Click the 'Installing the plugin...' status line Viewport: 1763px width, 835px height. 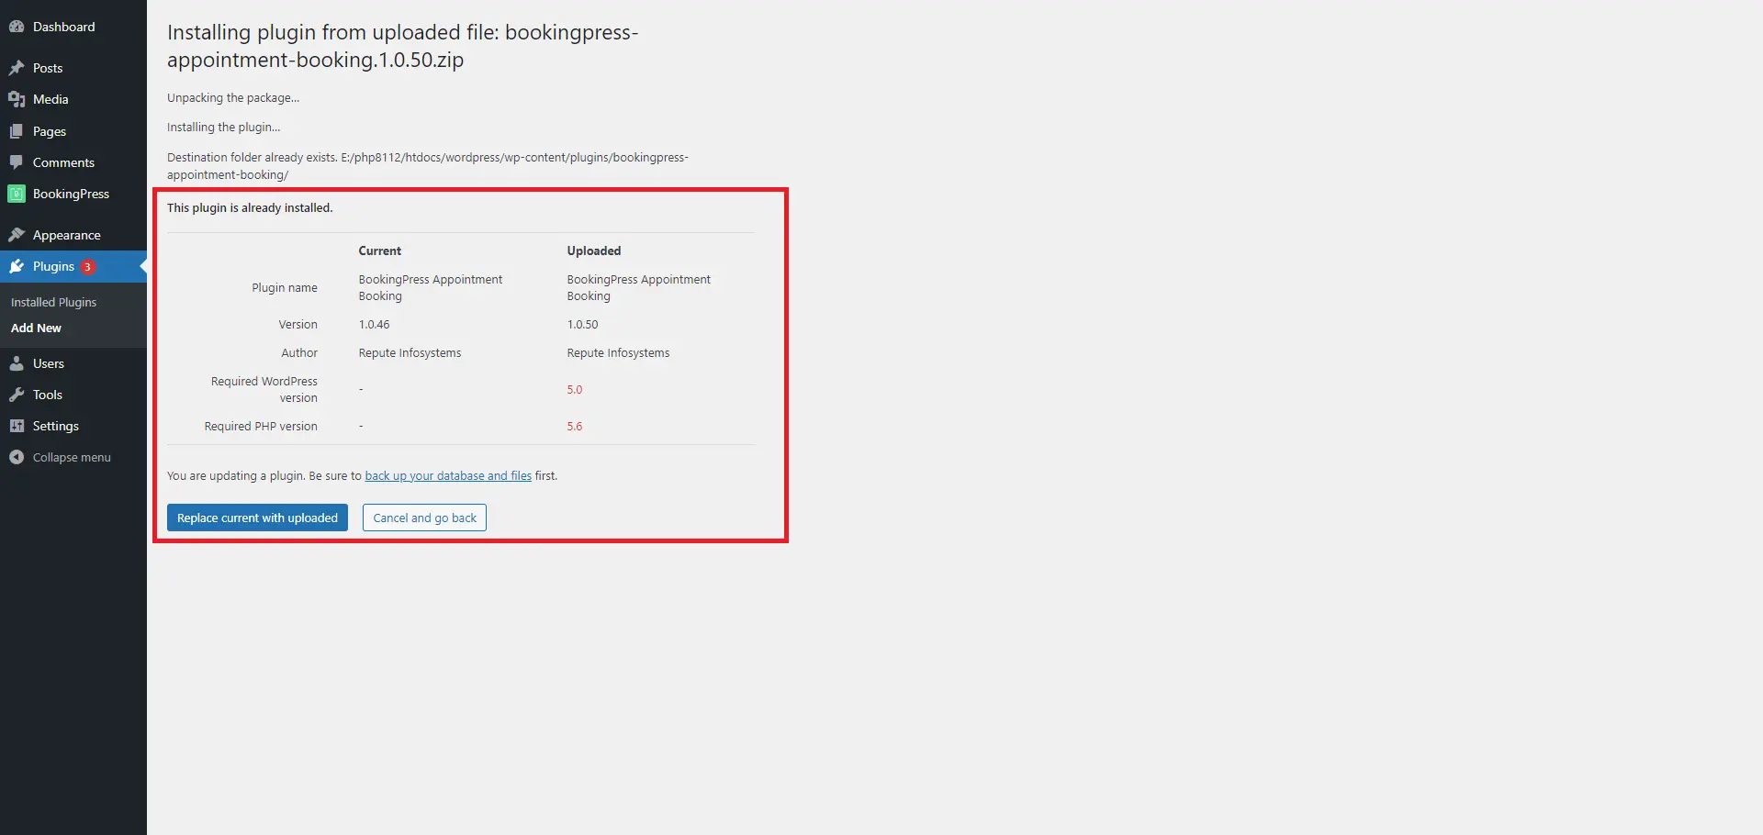point(223,127)
